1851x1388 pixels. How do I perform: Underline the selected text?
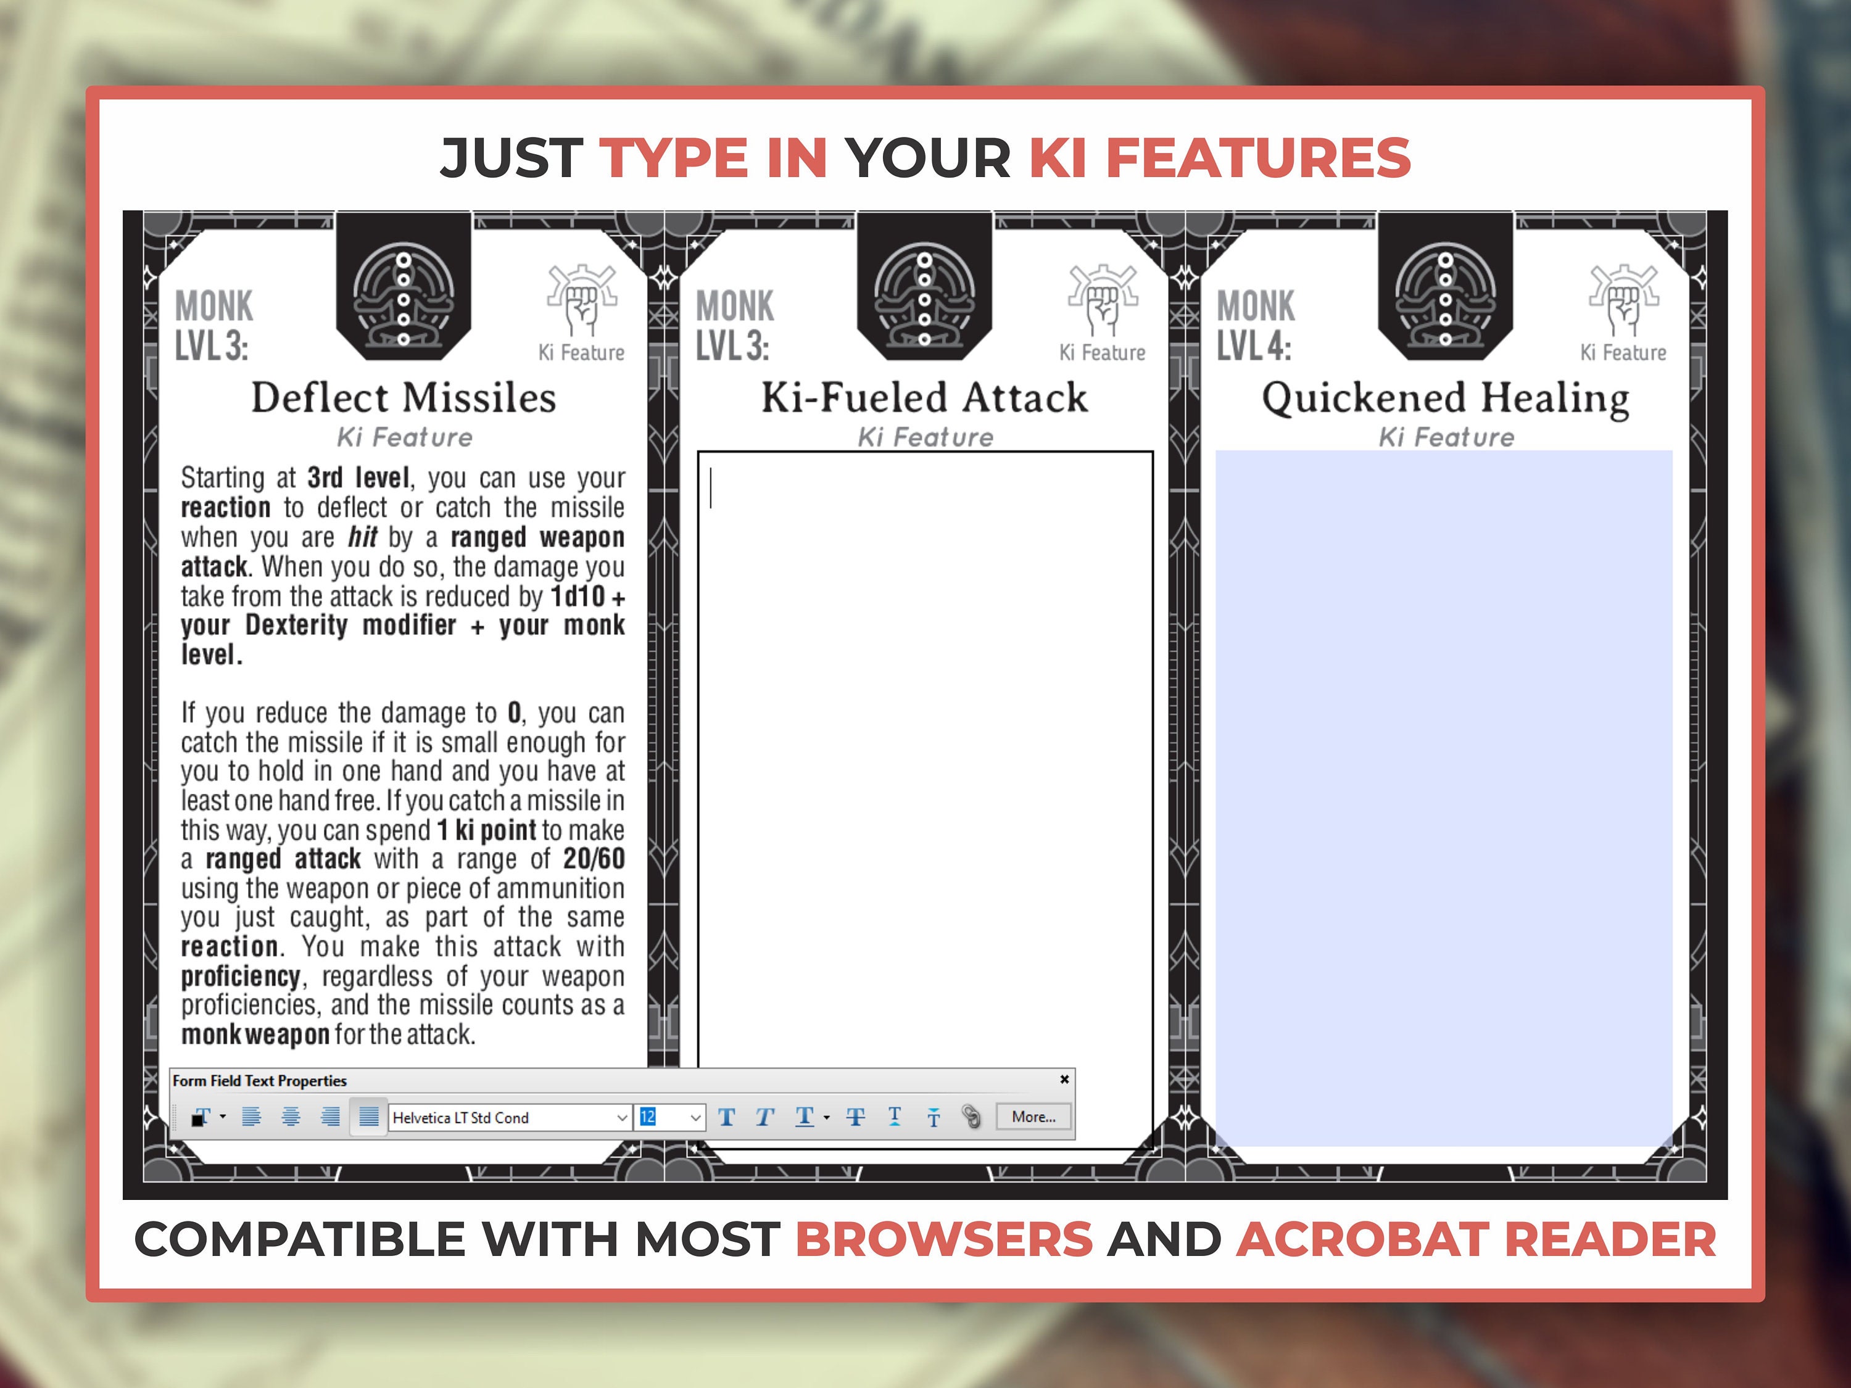click(x=804, y=1117)
